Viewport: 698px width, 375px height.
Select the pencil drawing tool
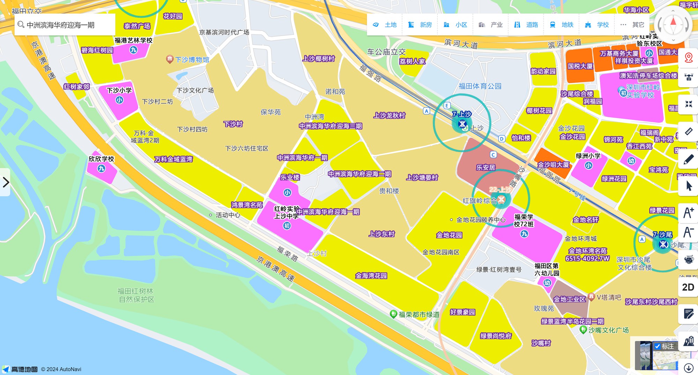point(688,160)
